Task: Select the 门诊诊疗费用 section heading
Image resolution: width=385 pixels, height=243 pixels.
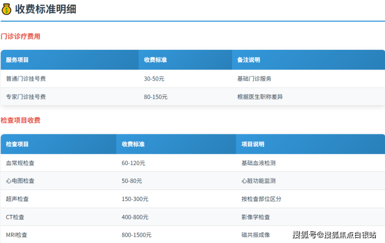Action: 20,37
